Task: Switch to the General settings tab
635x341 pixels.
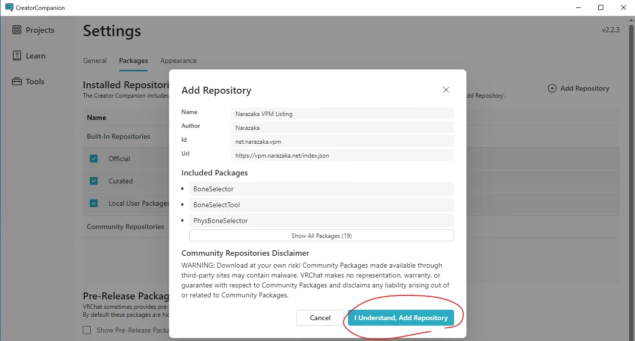Action: 95,60
